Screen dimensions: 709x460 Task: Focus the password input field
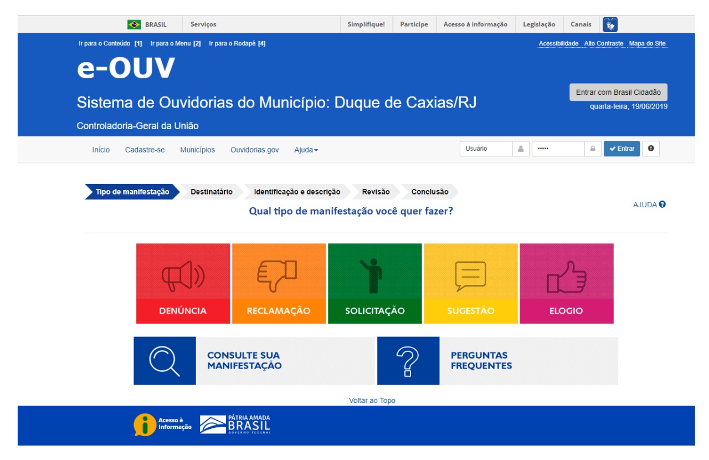(557, 149)
